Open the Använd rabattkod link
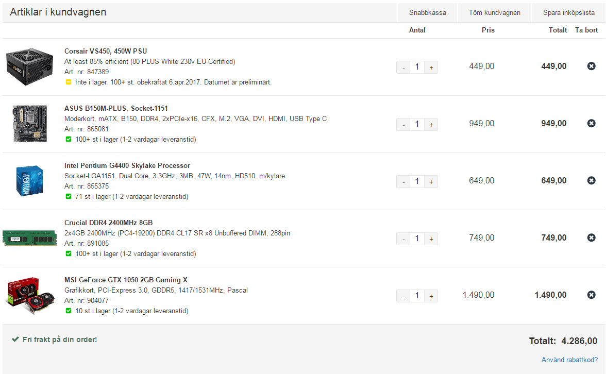Image resolution: width=606 pixels, height=374 pixels. tap(569, 360)
